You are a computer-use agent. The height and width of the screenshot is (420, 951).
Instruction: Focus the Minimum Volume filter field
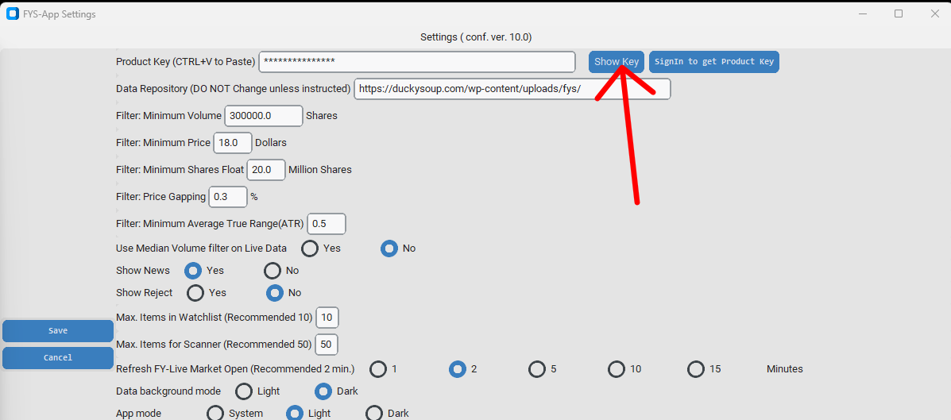tap(264, 116)
